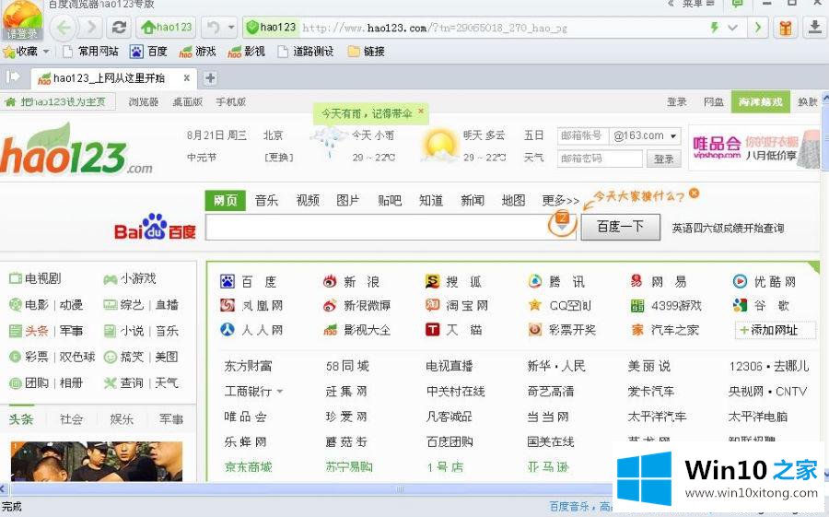
Task: Open the 电视剧 category
Action: coord(35,278)
